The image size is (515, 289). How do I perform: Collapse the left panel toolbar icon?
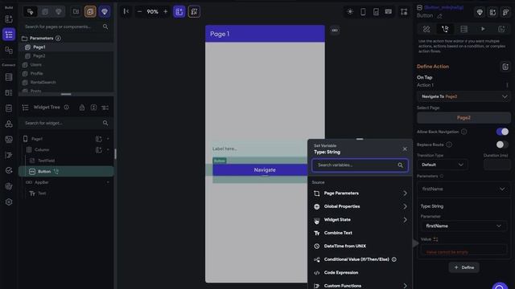pos(126,11)
